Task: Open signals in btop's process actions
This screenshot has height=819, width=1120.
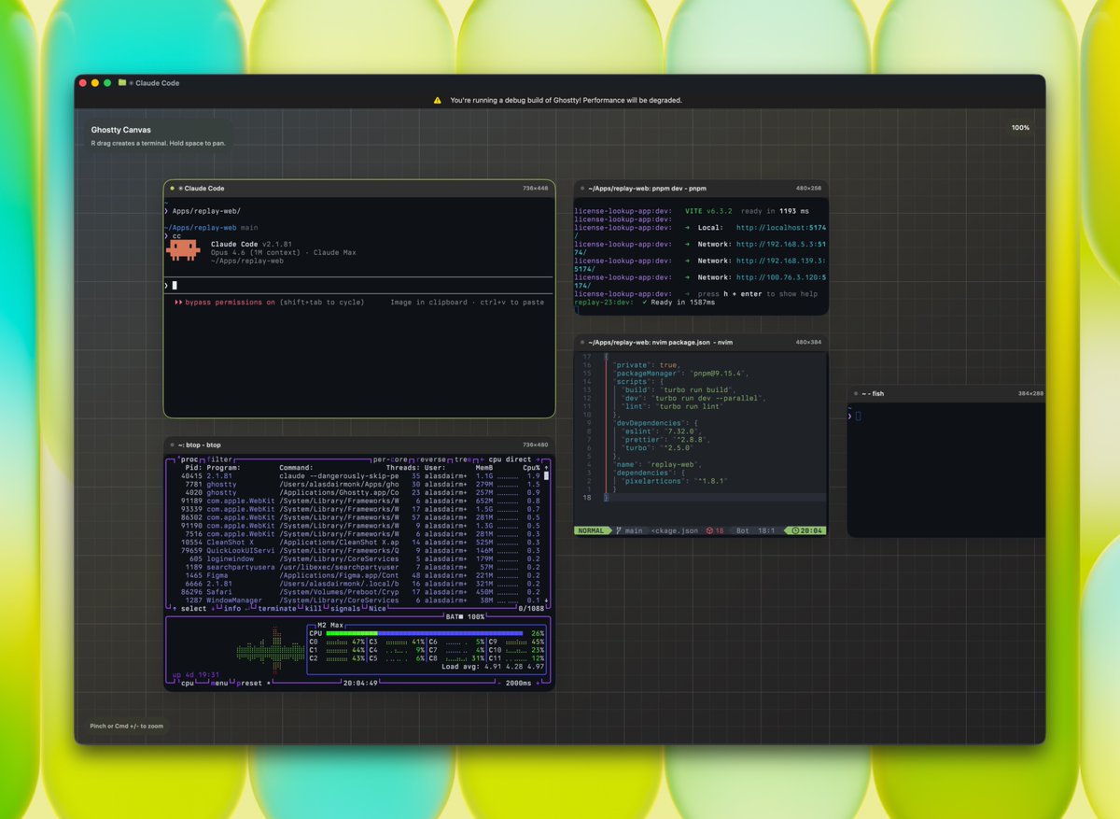Action: [343, 609]
